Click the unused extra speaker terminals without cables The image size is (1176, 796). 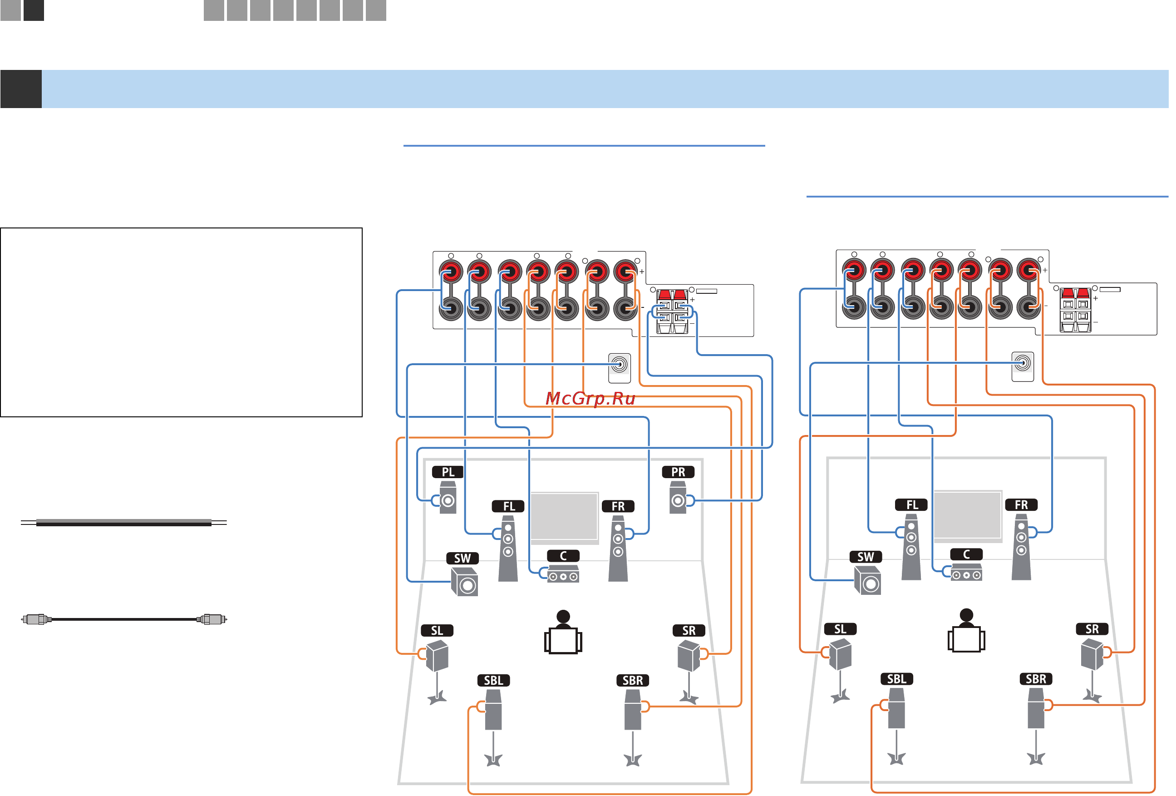click(1076, 311)
